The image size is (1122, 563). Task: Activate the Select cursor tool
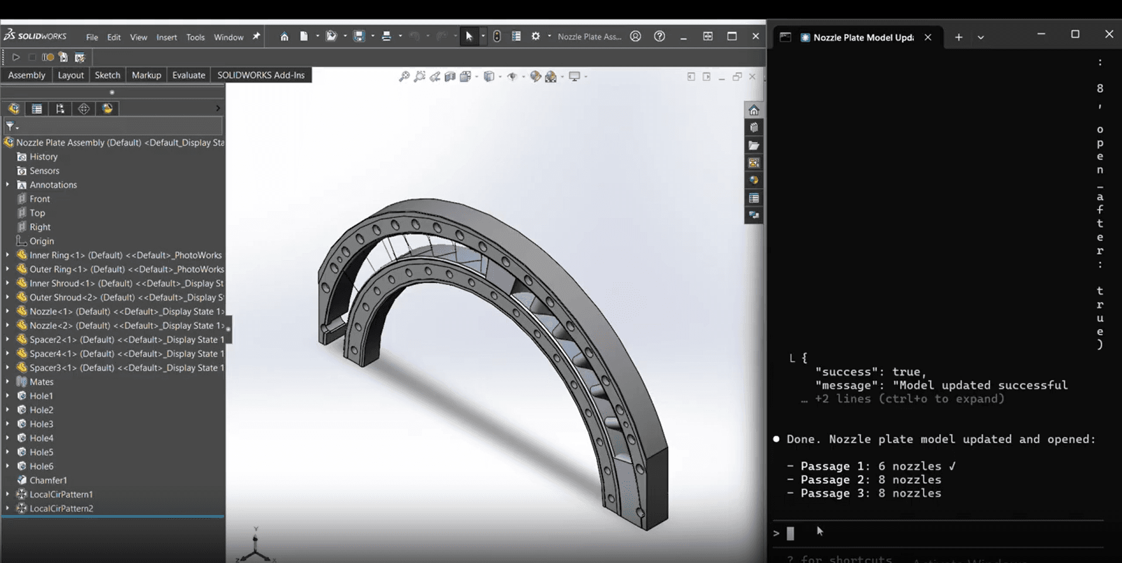[x=469, y=36]
